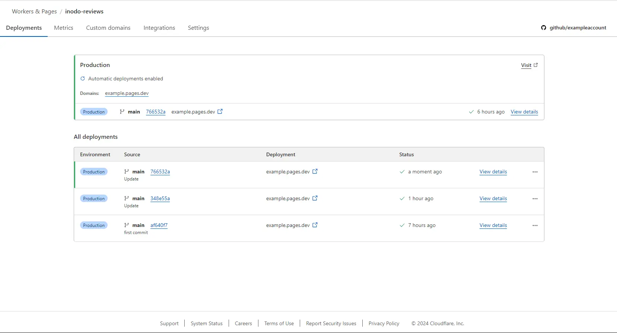Click external link icon next to Visit
617x333 pixels.
coord(535,65)
